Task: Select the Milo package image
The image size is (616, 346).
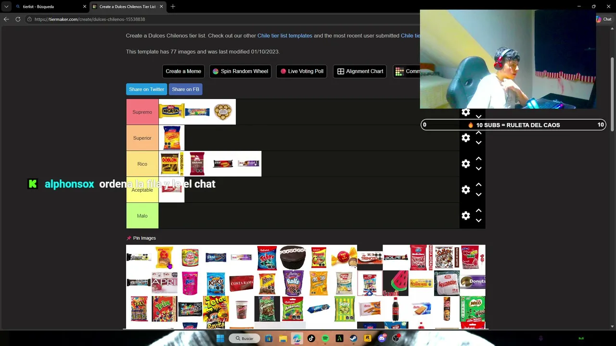Action: click(473, 309)
